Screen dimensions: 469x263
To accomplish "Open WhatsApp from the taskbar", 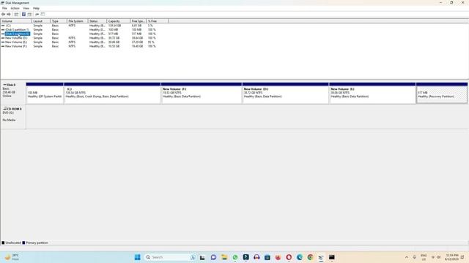I will tap(235, 257).
